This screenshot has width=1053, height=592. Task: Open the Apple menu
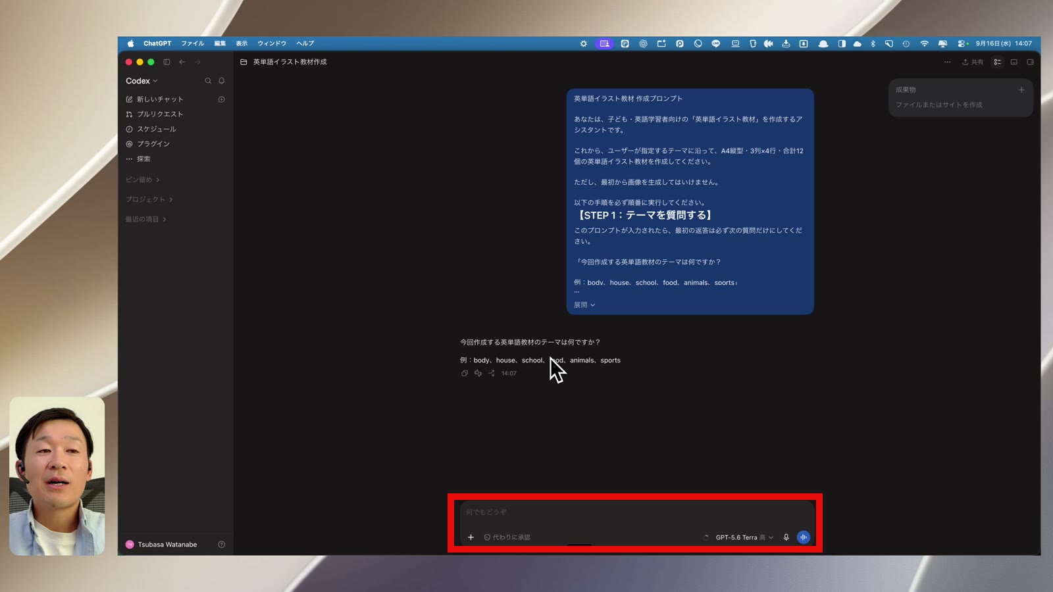click(130, 43)
